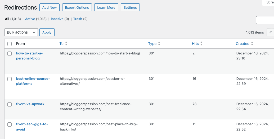Click the redirections search input field

pos(265,20)
